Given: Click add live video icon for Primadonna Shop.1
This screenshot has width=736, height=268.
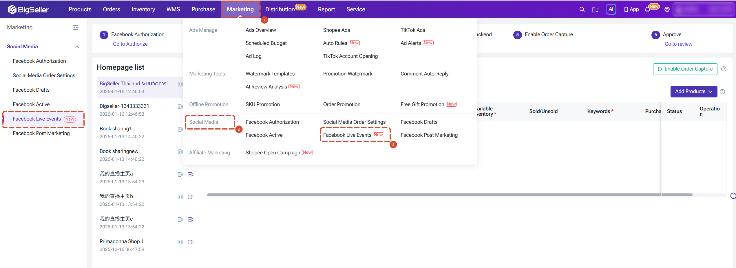Looking at the screenshot, I should point(191,242).
